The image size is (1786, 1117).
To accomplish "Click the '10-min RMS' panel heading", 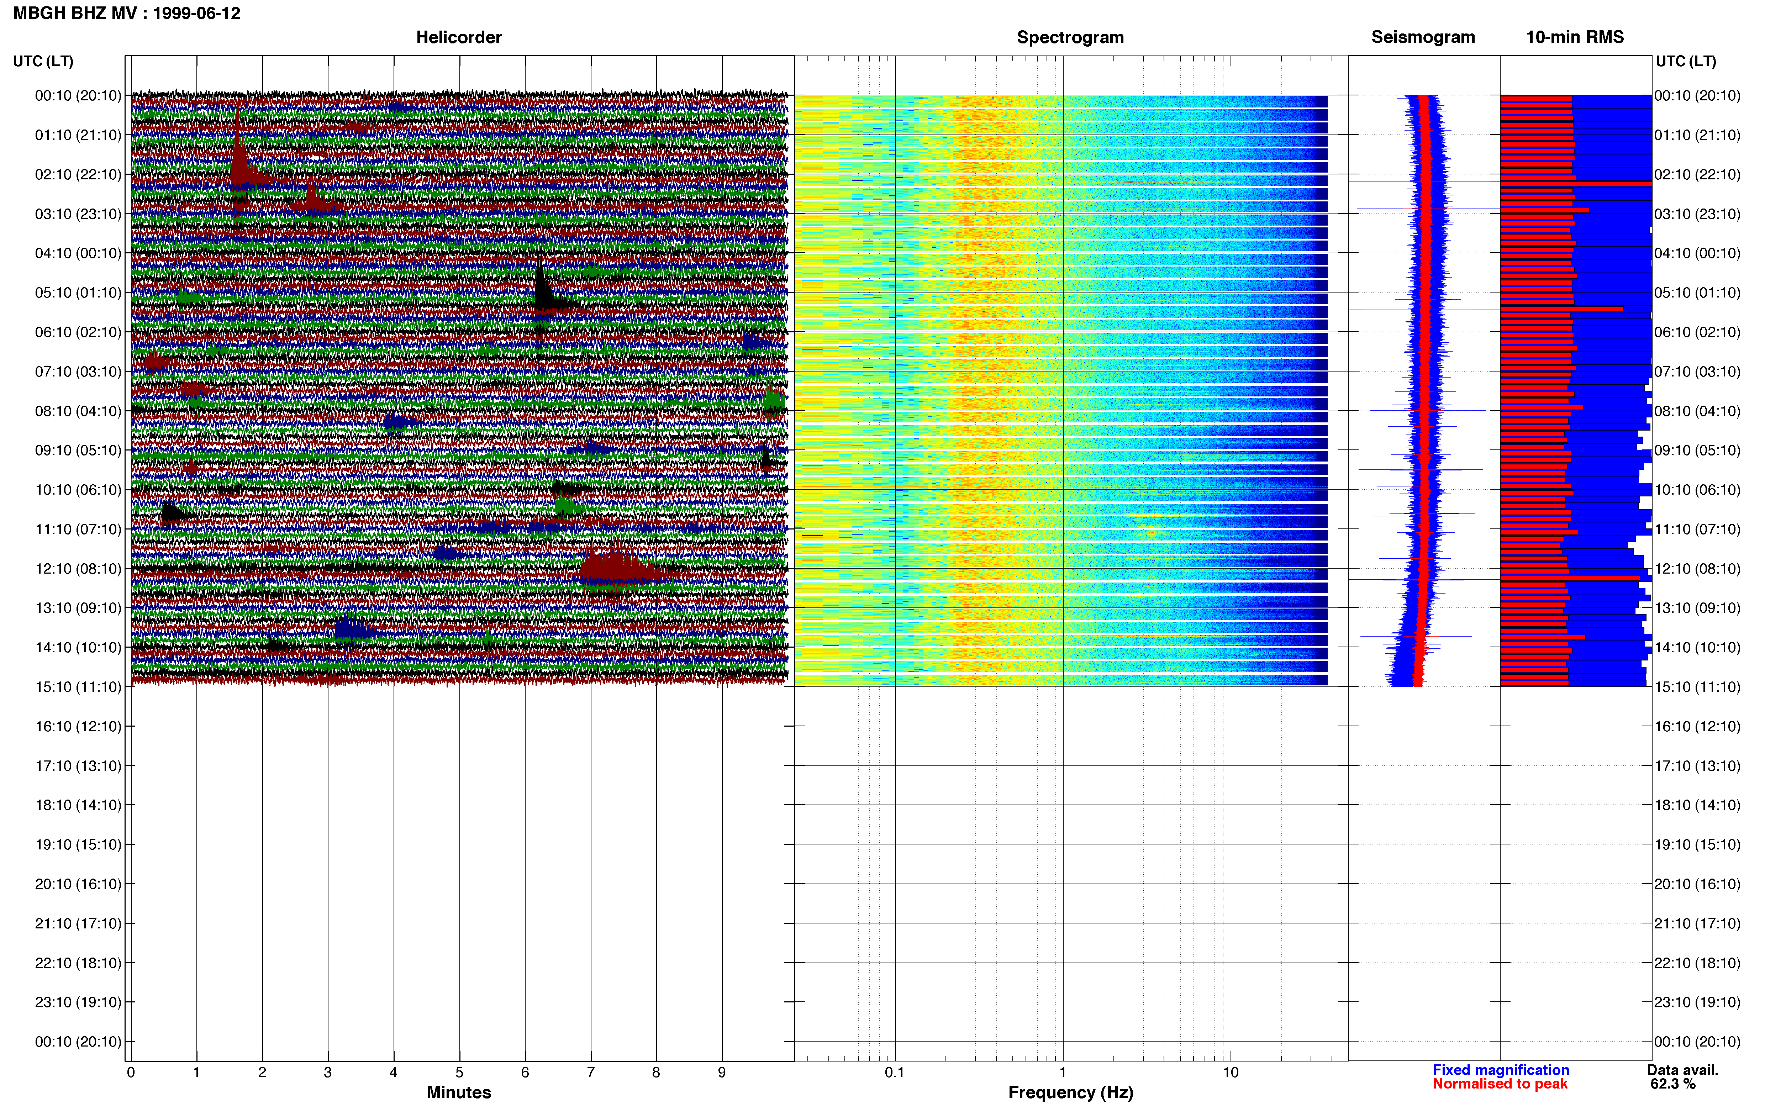I will click(x=1575, y=37).
